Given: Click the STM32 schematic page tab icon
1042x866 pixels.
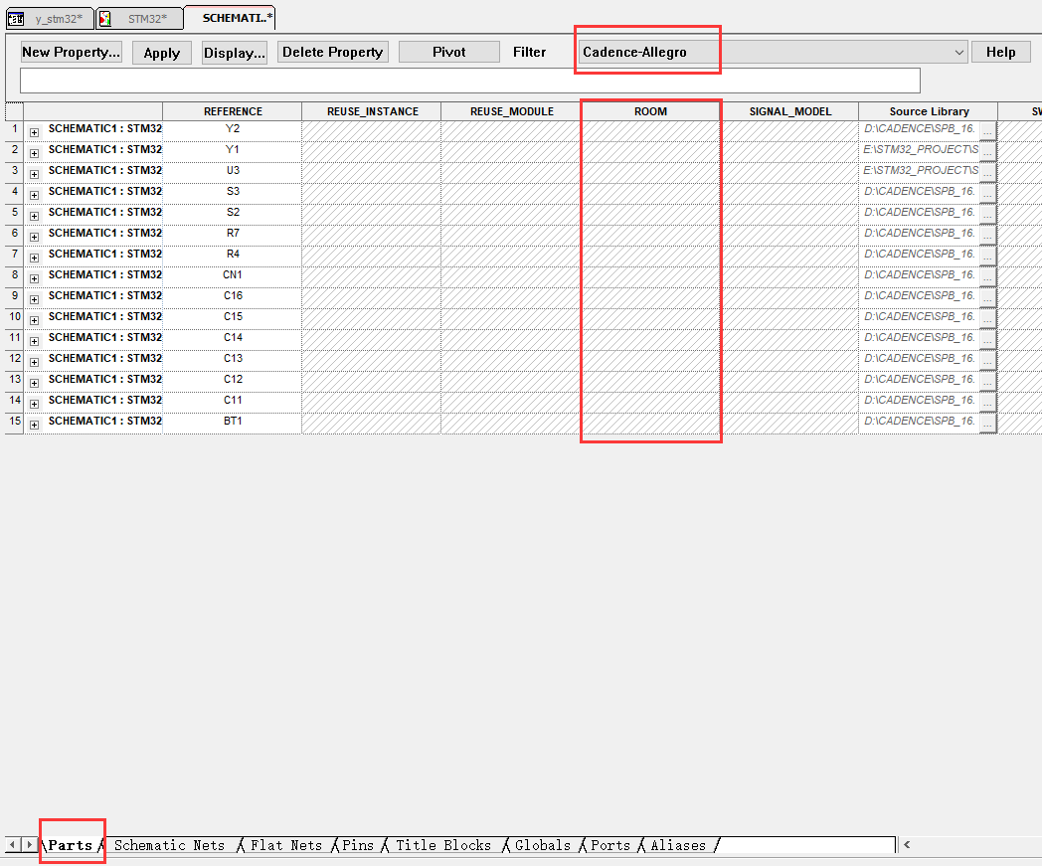Looking at the screenshot, I should coord(105,19).
